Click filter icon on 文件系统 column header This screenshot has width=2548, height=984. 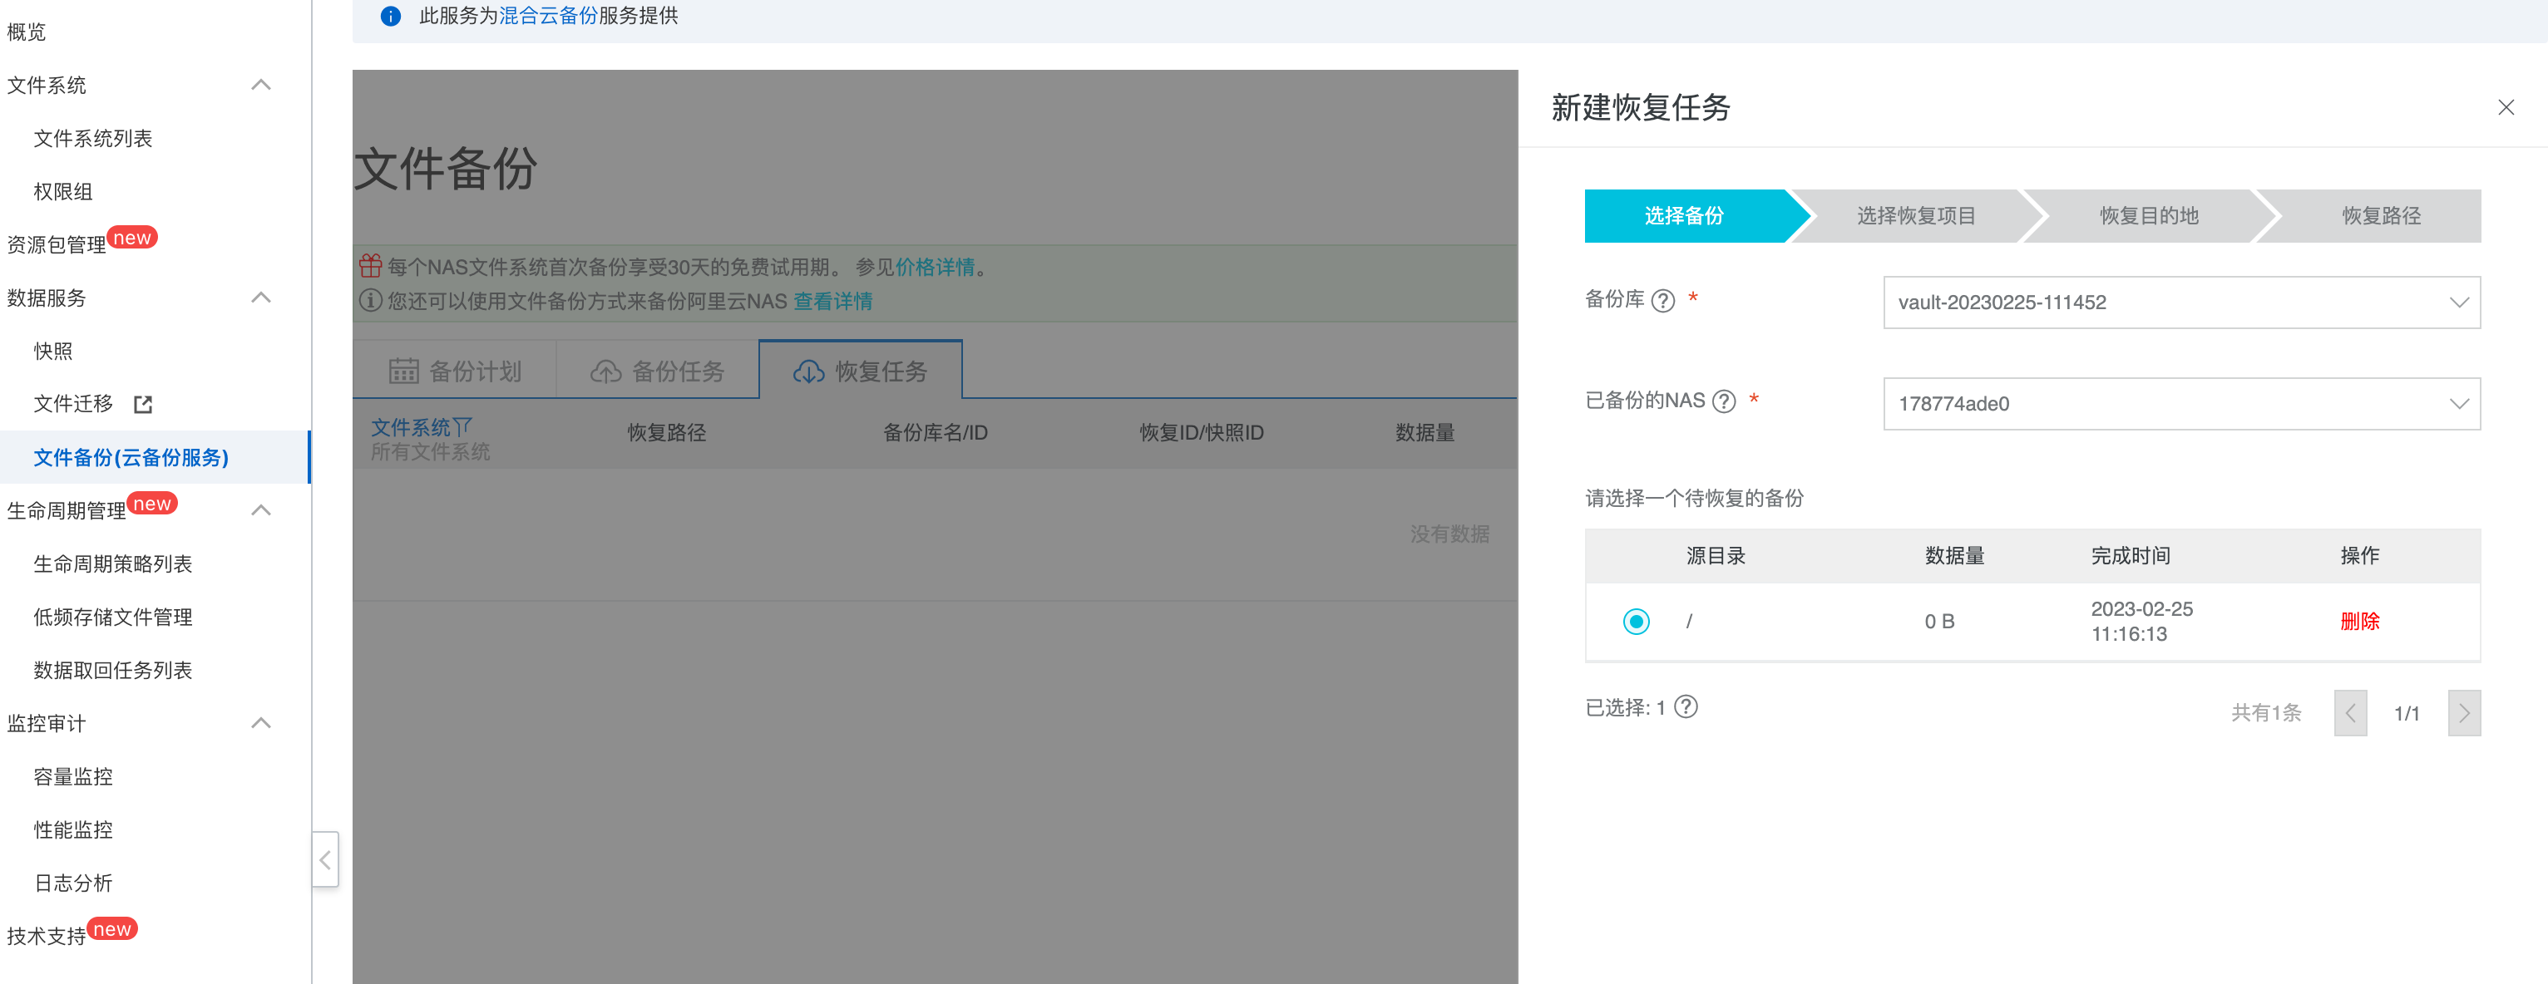tap(463, 426)
